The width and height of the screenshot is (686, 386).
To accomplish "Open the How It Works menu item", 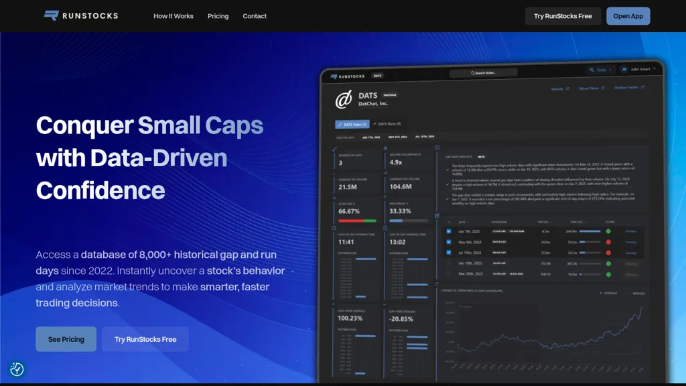I will click(x=174, y=16).
